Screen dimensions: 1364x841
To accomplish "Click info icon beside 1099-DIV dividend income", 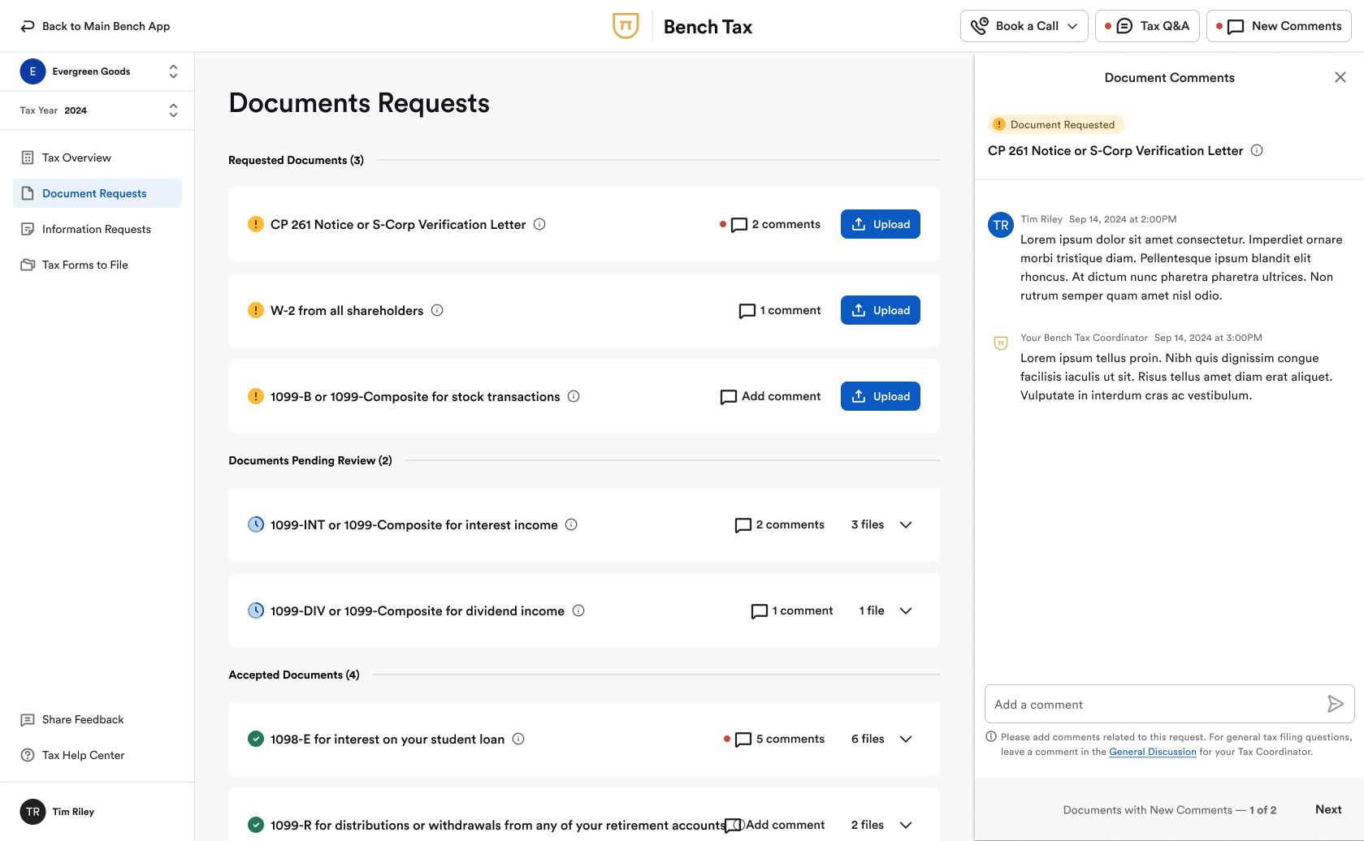I will pyautogui.click(x=578, y=610).
